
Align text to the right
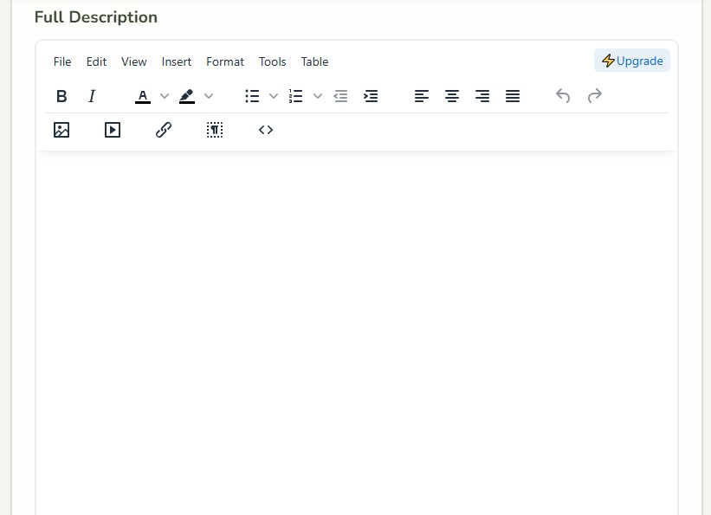(x=482, y=96)
